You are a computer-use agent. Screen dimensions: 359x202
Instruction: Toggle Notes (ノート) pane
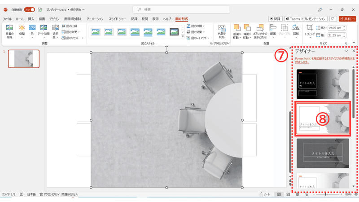point(265,194)
